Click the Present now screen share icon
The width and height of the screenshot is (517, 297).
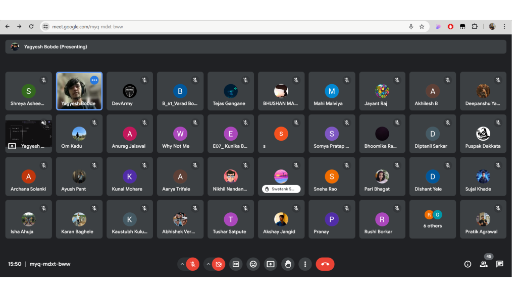click(271, 264)
